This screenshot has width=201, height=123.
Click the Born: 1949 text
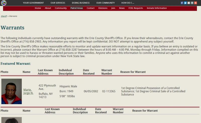66,91
